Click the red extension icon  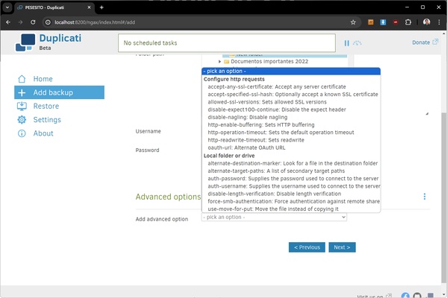point(396,22)
